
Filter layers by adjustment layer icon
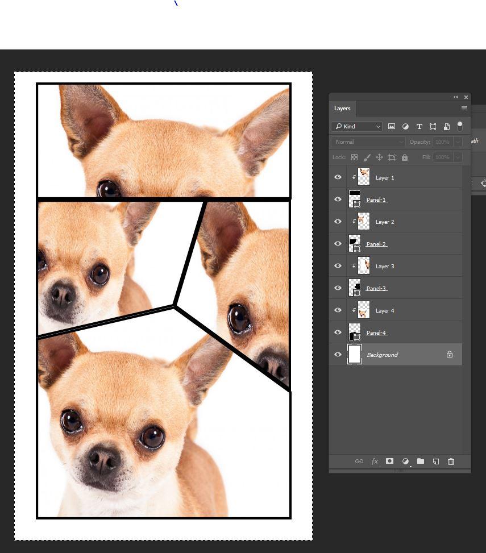click(x=405, y=126)
